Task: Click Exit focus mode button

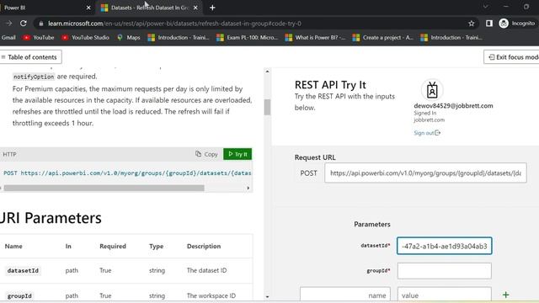Action: point(511,57)
